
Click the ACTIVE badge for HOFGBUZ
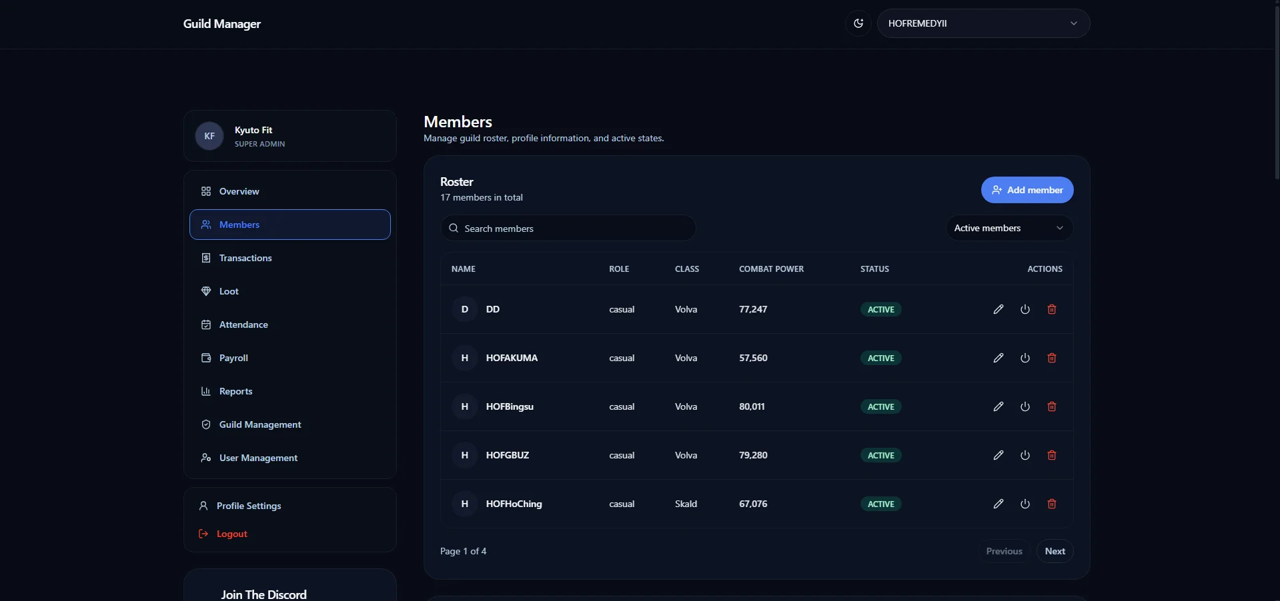point(881,455)
